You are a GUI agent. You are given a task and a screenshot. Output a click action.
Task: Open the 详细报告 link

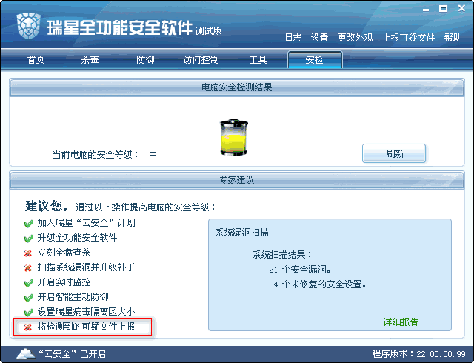tap(401, 322)
